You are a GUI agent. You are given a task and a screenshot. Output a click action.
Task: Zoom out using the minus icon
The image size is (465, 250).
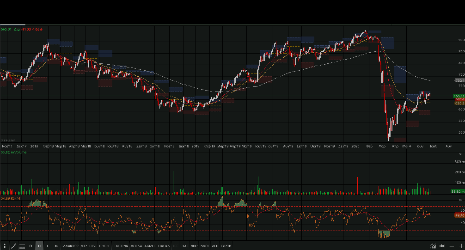coord(452,246)
